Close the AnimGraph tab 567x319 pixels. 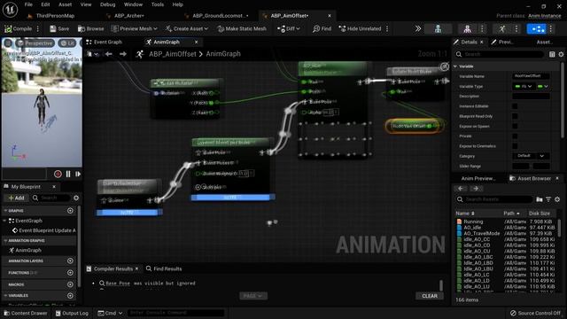pyautogui.click(x=197, y=42)
